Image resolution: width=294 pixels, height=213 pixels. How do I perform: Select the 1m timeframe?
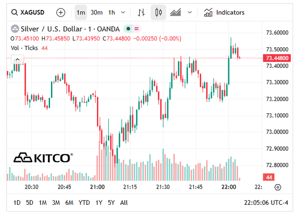(80, 12)
